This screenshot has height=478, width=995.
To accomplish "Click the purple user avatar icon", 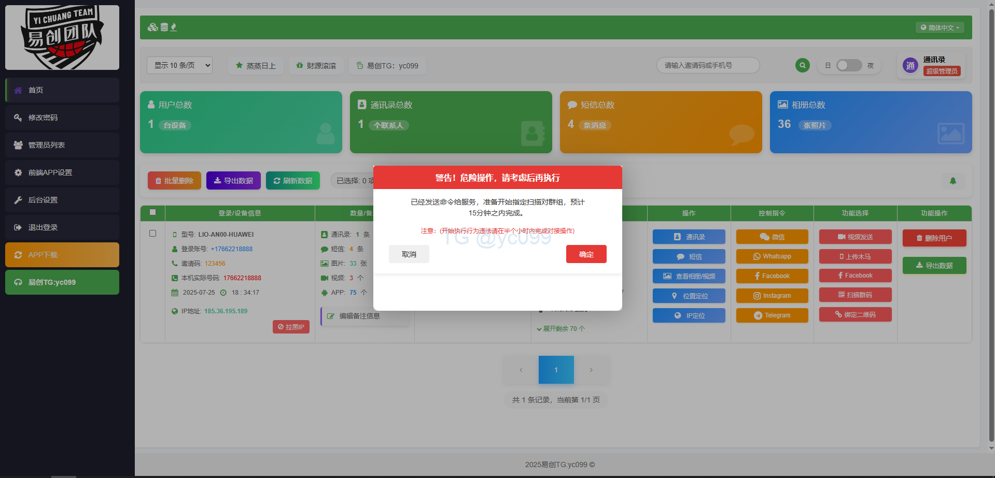I will (x=910, y=66).
